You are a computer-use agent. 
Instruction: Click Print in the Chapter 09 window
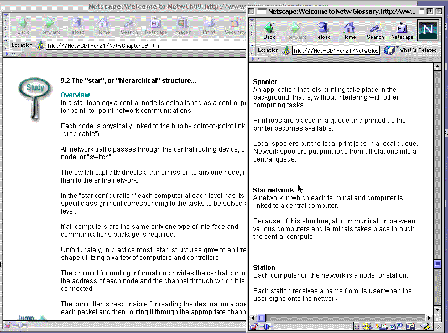(x=209, y=26)
